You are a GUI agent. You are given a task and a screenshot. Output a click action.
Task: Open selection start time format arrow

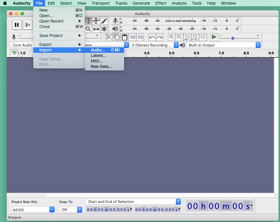pos(131,209)
